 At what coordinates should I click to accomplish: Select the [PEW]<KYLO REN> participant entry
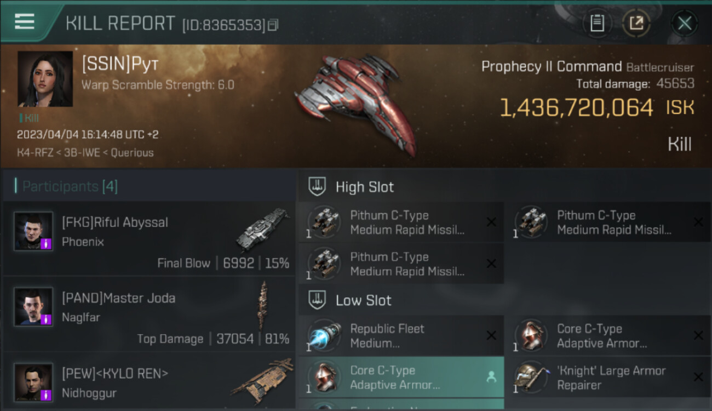pyautogui.click(x=149, y=381)
